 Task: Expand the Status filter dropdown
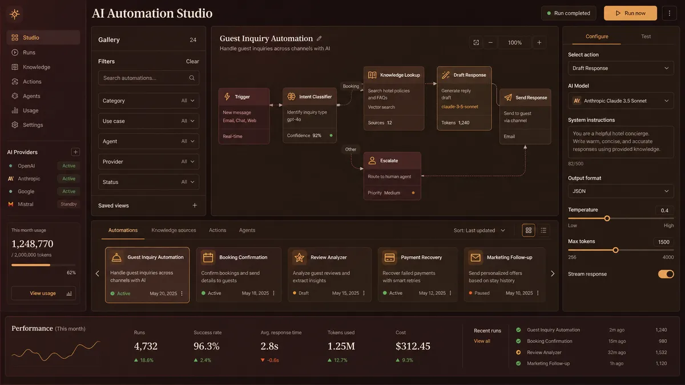(148, 182)
